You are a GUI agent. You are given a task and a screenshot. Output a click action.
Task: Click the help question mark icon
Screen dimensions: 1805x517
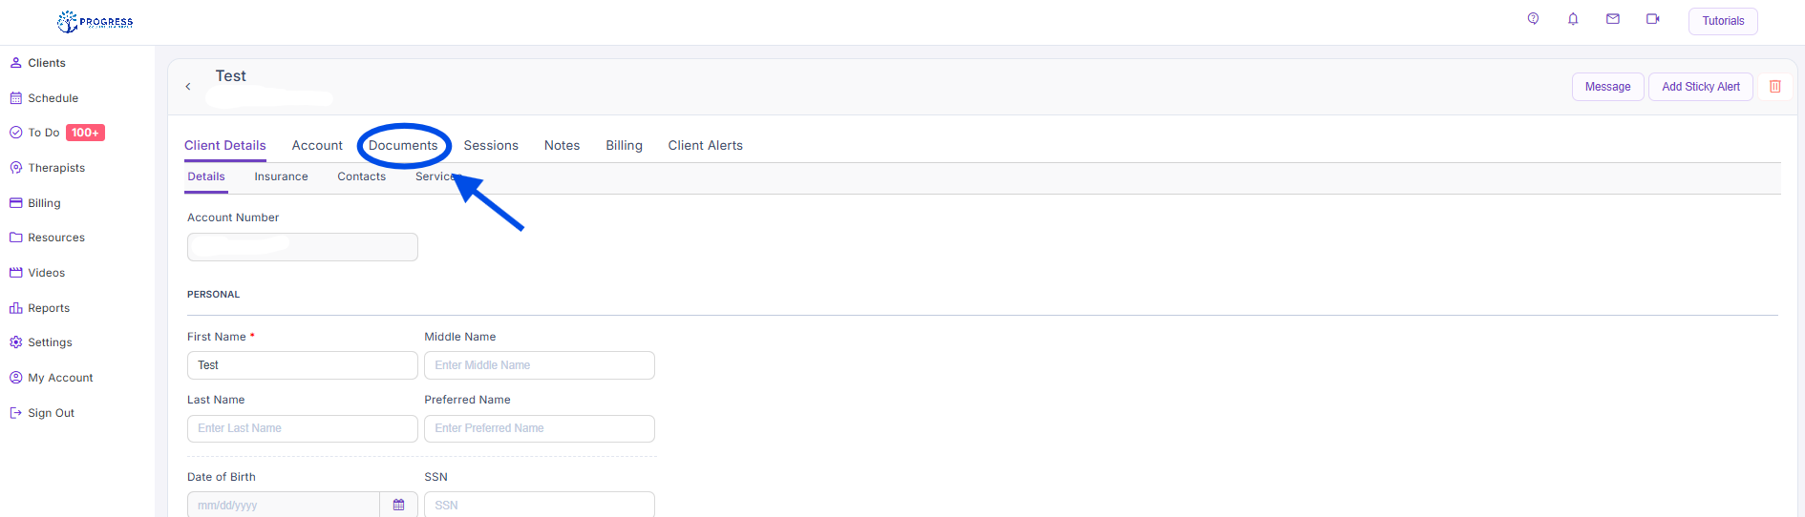(x=1533, y=19)
